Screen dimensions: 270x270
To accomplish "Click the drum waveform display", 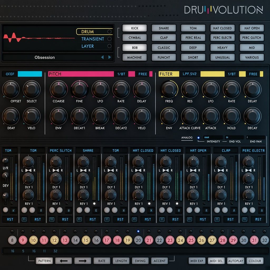I will click(39, 38).
